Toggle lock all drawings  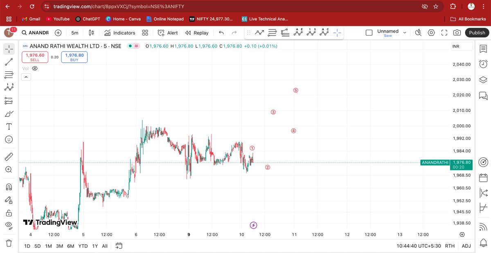pos(9,213)
